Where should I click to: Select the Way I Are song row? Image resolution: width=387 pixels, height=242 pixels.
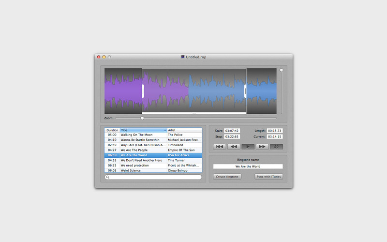pyautogui.click(x=153, y=145)
